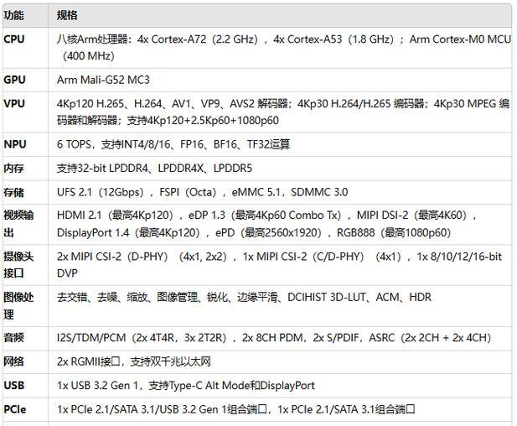Screen dimensions: 517x426
Task: Click the UFS 2.1 storage specification
Action: click(203, 192)
